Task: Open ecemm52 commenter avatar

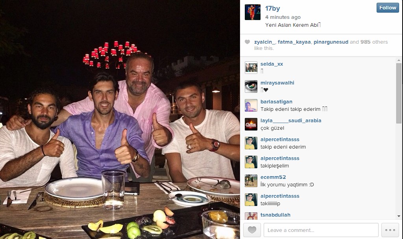Action: tap(251, 181)
